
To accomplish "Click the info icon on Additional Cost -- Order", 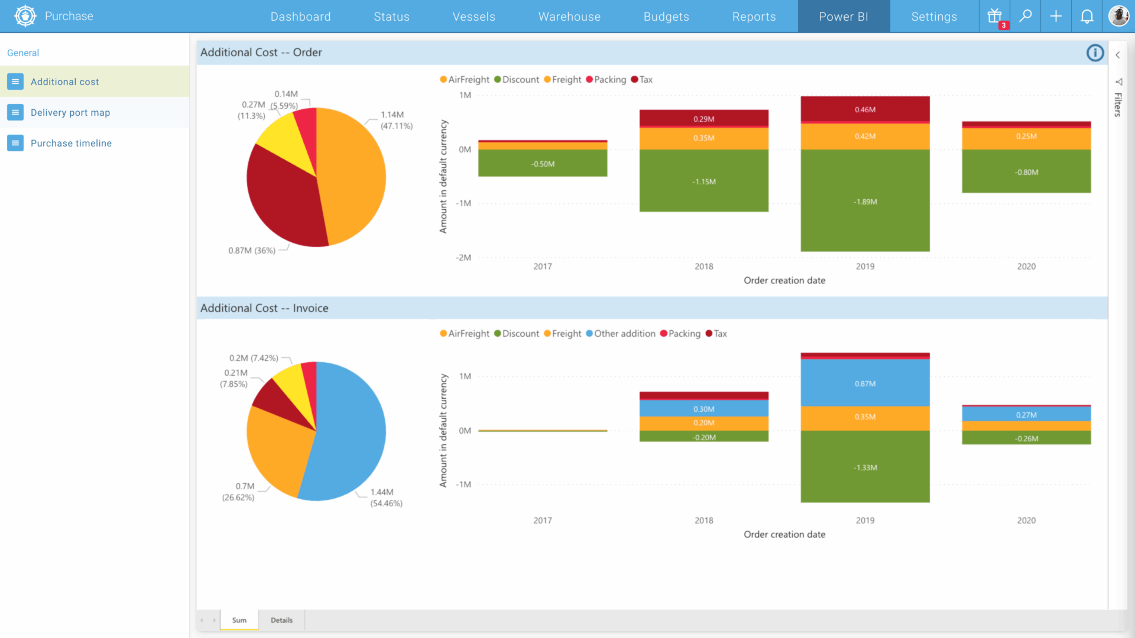I will (x=1095, y=53).
